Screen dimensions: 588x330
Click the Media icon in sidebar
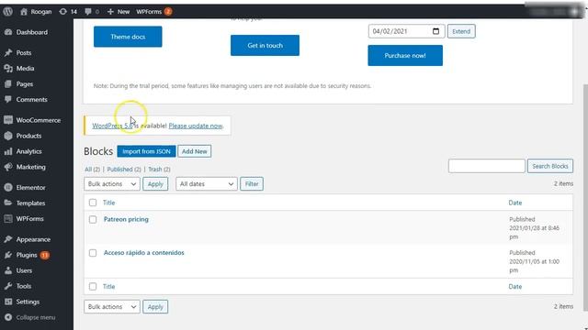8,68
